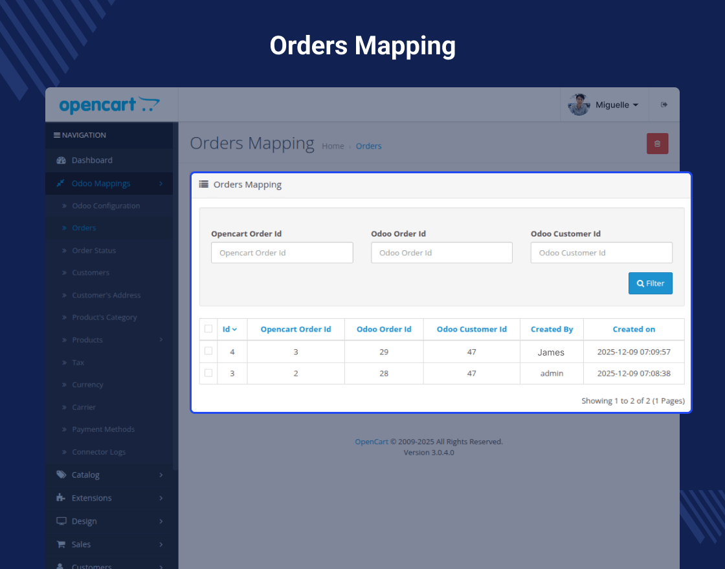This screenshot has width=725, height=569.
Task: Open Product's Category menu item
Action: [104, 317]
